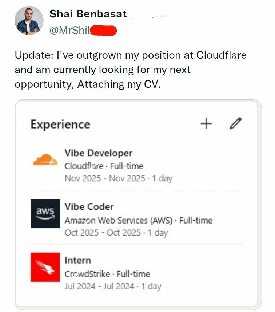Viewport: 275px width, 312px height.
Task: Click the Oct 2025 date range
Action: (x=116, y=232)
